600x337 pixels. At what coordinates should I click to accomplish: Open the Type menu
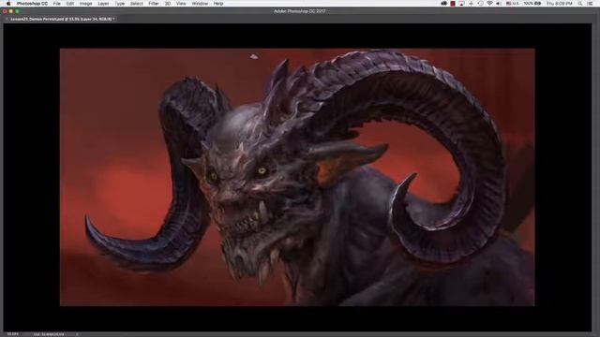120,4
